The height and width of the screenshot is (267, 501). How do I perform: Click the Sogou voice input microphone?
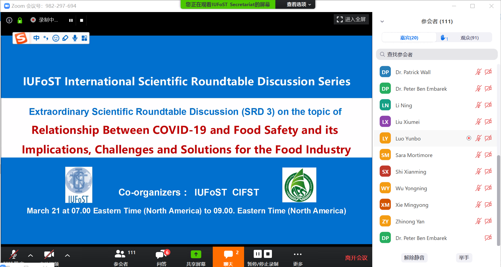[x=75, y=38]
